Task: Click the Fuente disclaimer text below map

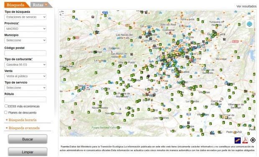Action: [x=157, y=148]
